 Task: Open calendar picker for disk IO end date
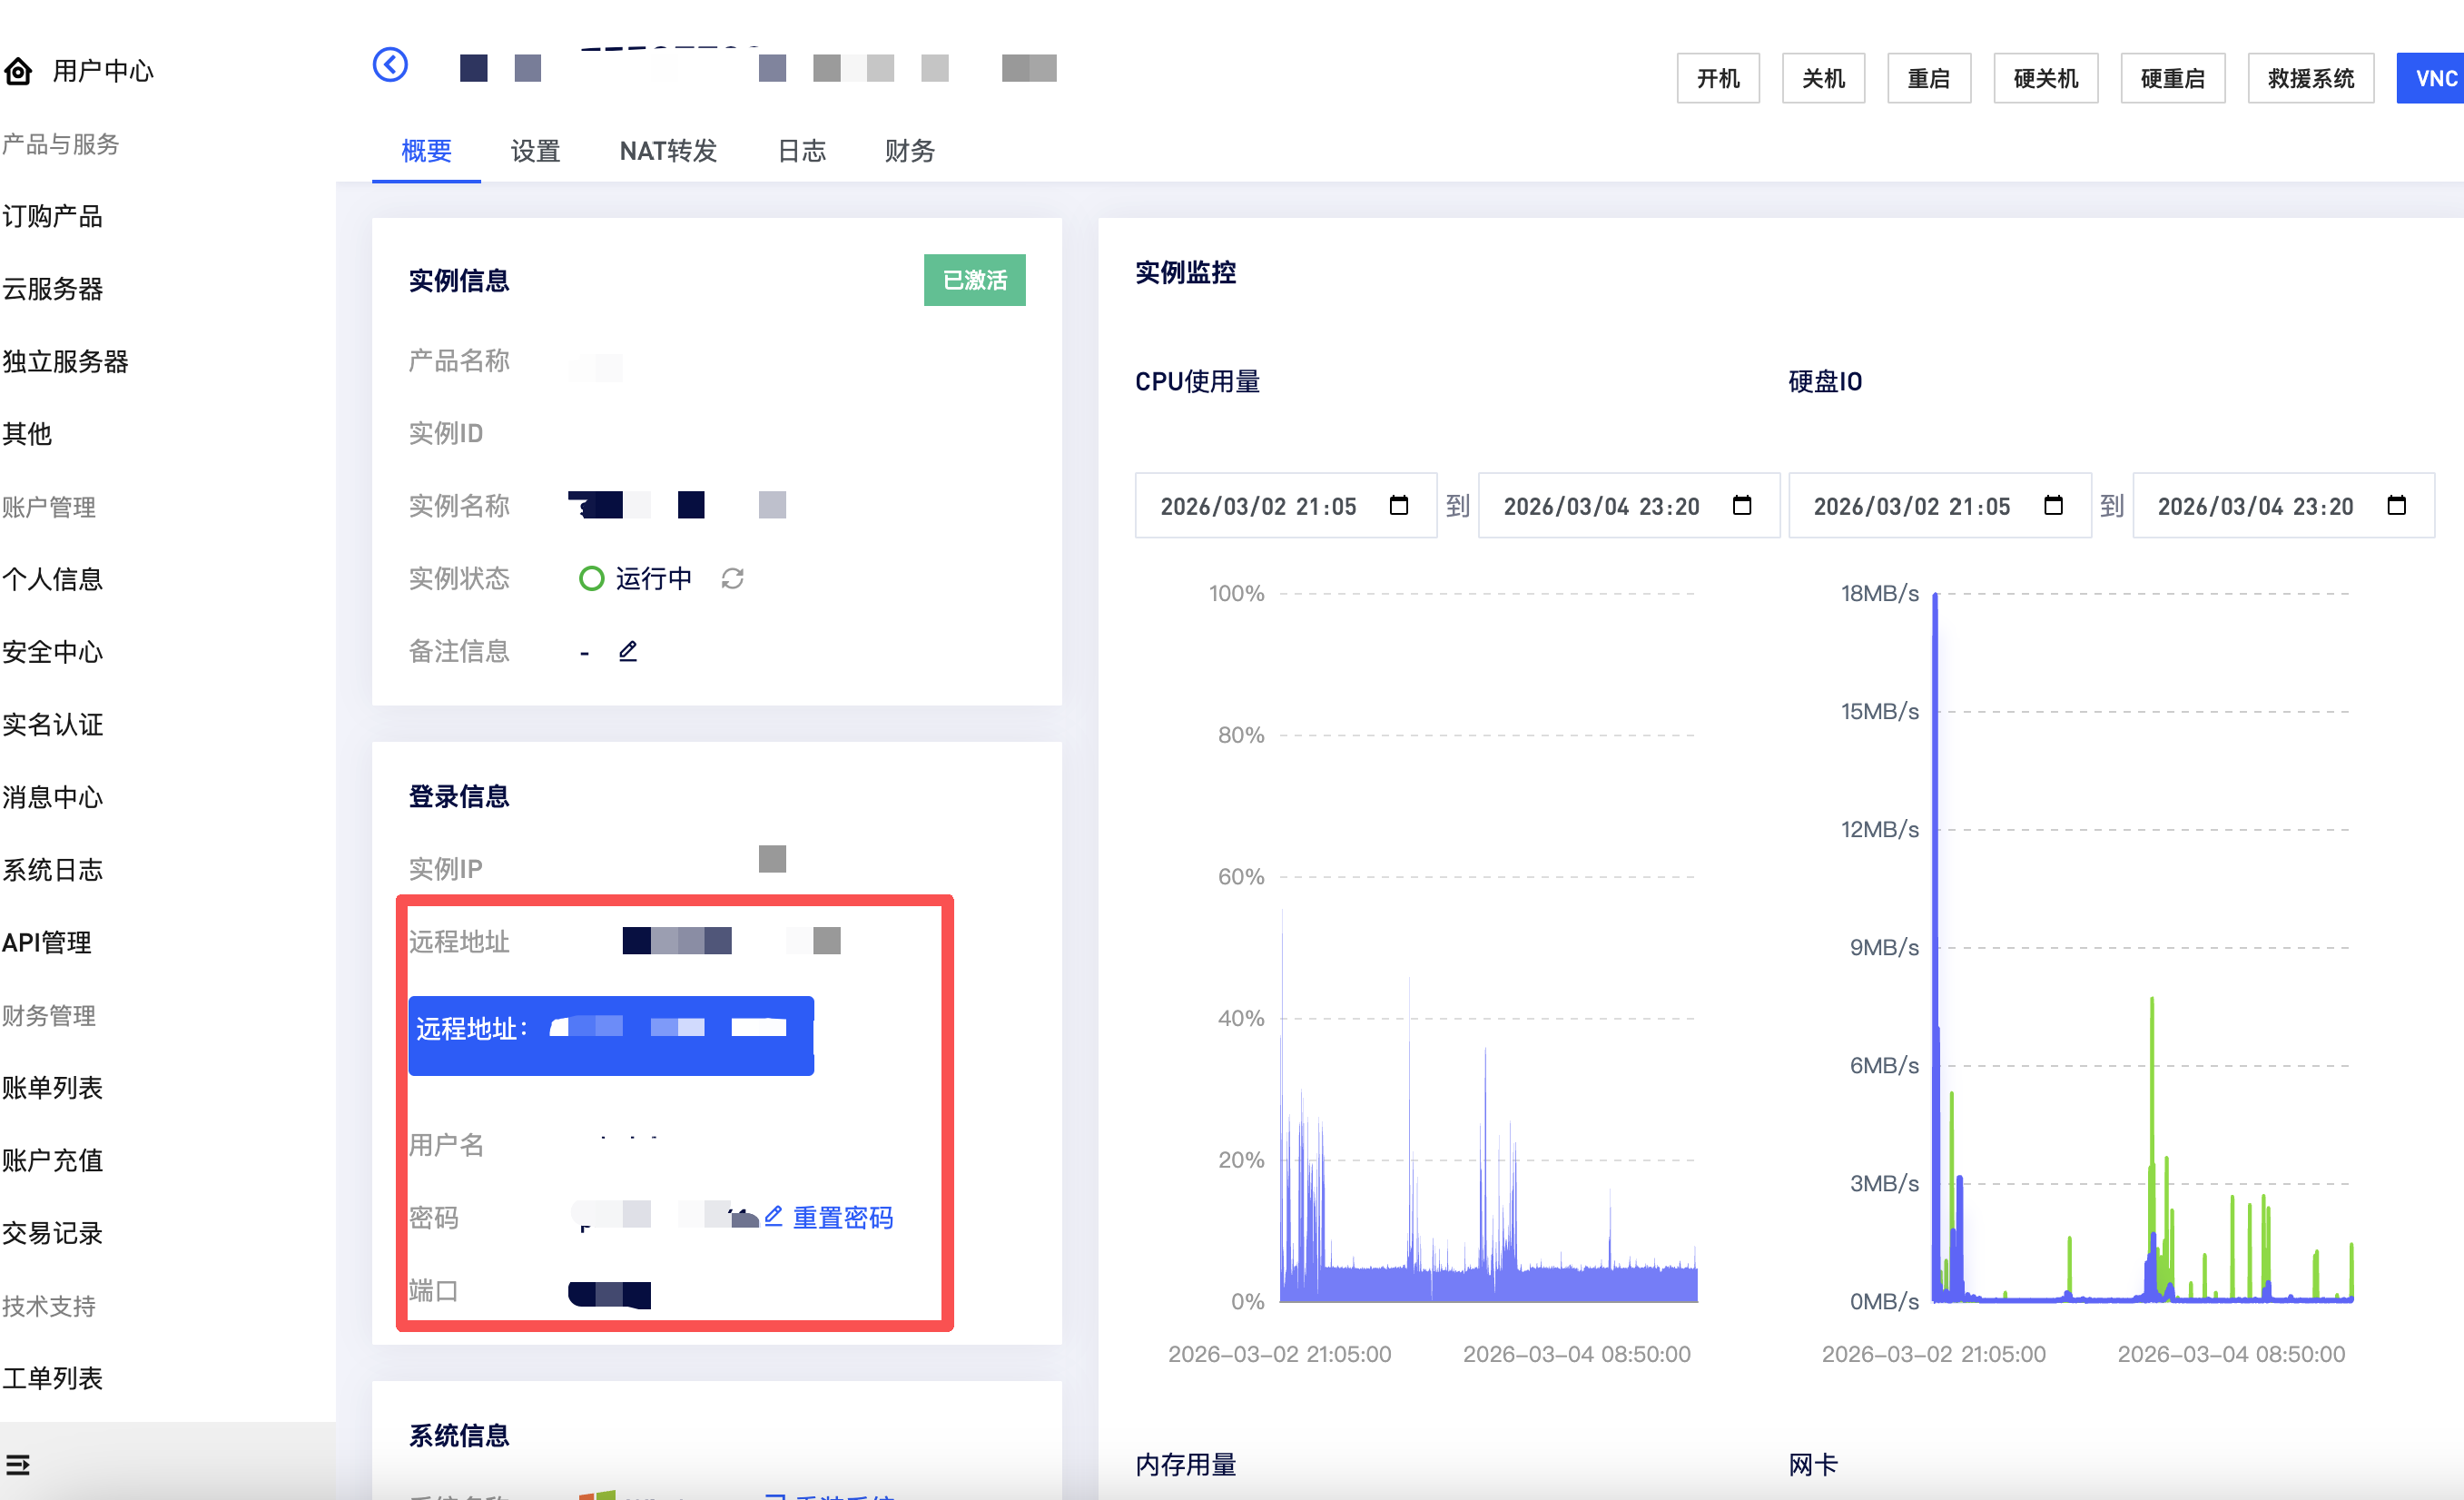coord(2396,506)
